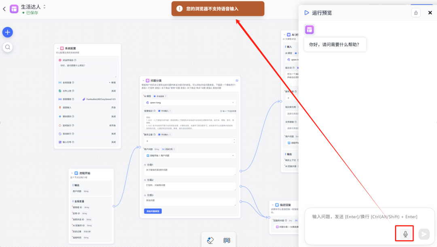Increase the 聊天记录 value with the stepper

234,139
